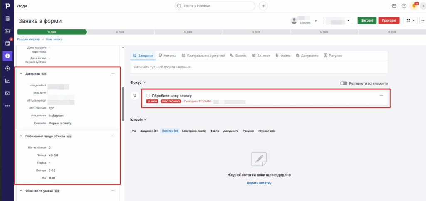Image resolution: width=426 pixels, height=201 pixels.
Task: Open the Deals dollar sidebar icon
Action: pos(7,56)
